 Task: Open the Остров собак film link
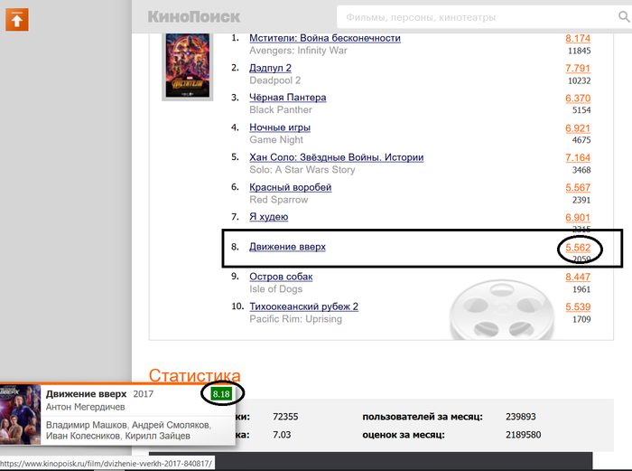tap(281, 277)
